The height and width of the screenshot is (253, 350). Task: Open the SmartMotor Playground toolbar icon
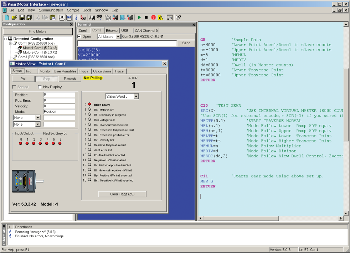coord(170,17)
